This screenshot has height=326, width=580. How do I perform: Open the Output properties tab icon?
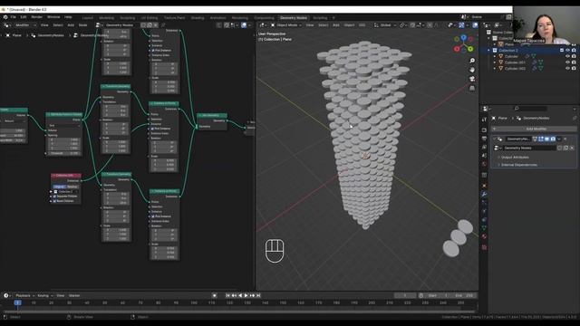point(484,139)
